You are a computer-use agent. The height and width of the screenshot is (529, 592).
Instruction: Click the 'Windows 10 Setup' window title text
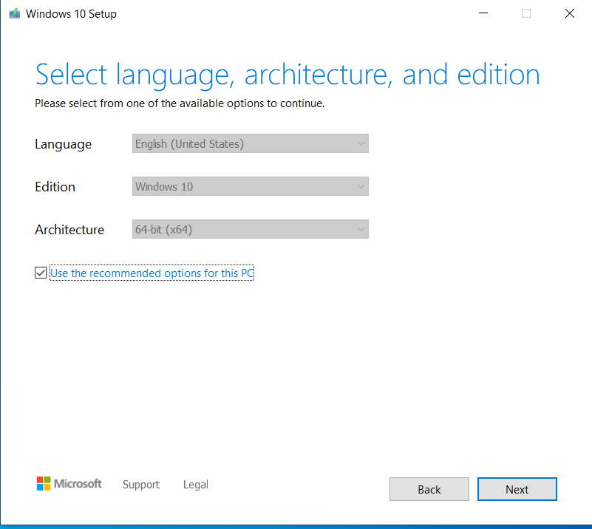(x=71, y=14)
